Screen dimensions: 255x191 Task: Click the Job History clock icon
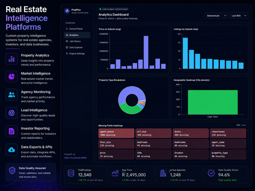coord(67,41)
